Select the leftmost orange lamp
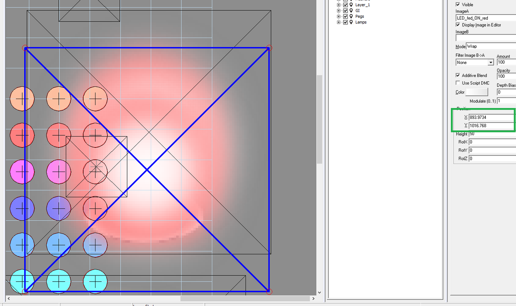This screenshot has height=306, width=516. click(22, 99)
